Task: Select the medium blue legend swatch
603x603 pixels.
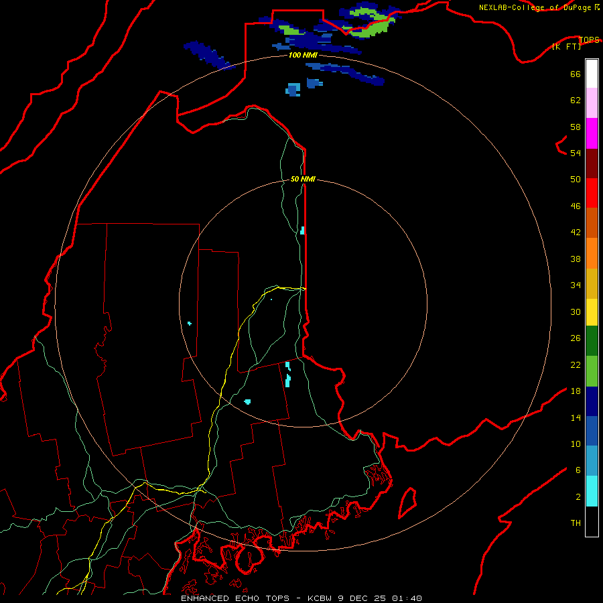Action: pyautogui.click(x=592, y=431)
